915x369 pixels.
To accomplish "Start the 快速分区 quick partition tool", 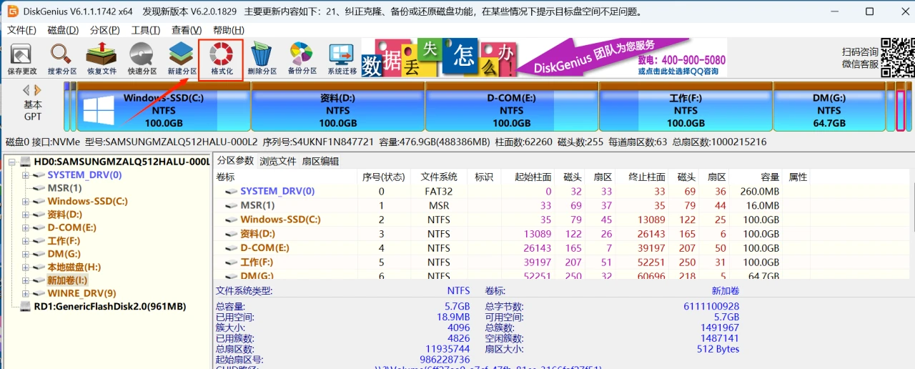I will click(x=142, y=59).
